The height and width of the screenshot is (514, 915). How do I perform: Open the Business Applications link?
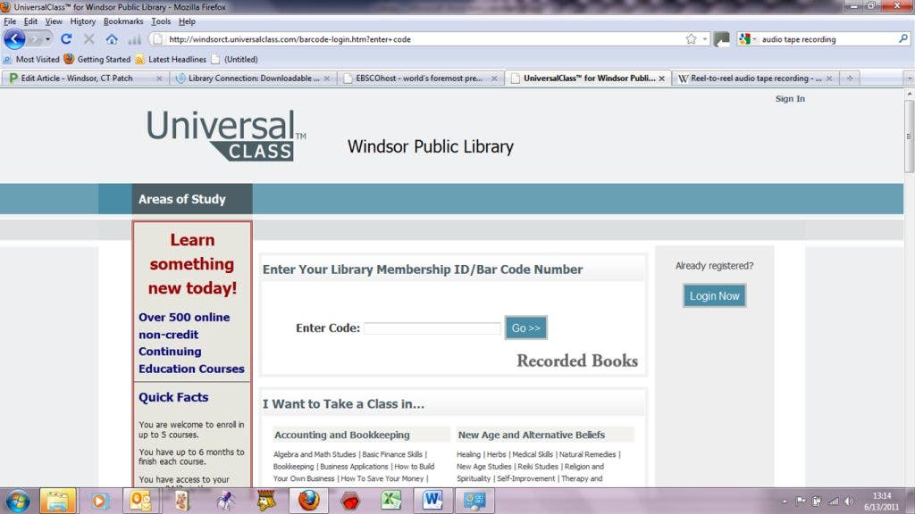354,466
